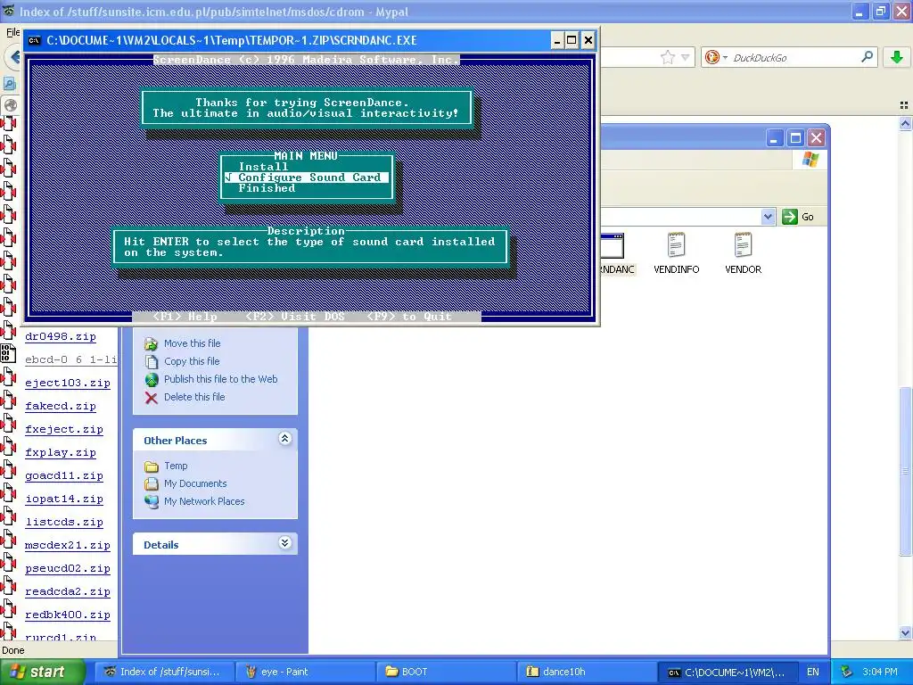Open the readcda2.zip link
913x685 pixels.
tap(68, 592)
